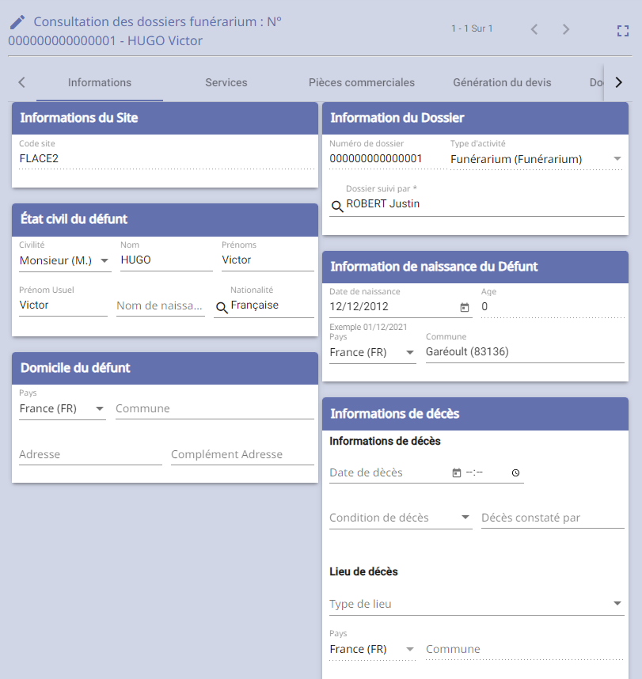Open clock time picker for décès
This screenshot has height=679, width=642.
(x=515, y=473)
